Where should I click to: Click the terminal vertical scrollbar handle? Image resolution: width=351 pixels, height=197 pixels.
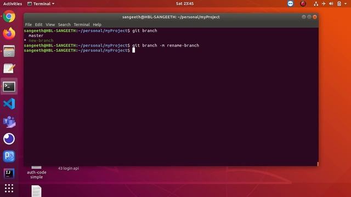(318, 164)
